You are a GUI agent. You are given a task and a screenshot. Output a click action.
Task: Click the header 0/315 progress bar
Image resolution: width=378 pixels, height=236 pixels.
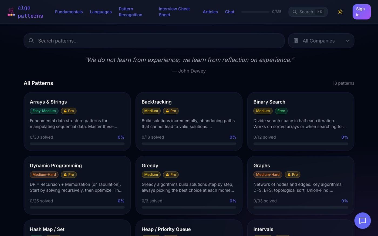[255, 12]
